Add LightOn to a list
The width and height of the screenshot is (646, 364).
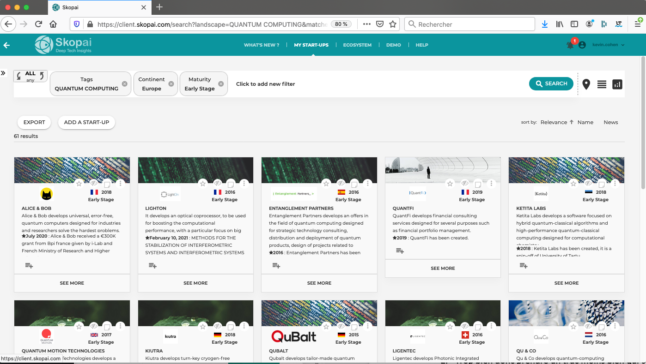152,265
